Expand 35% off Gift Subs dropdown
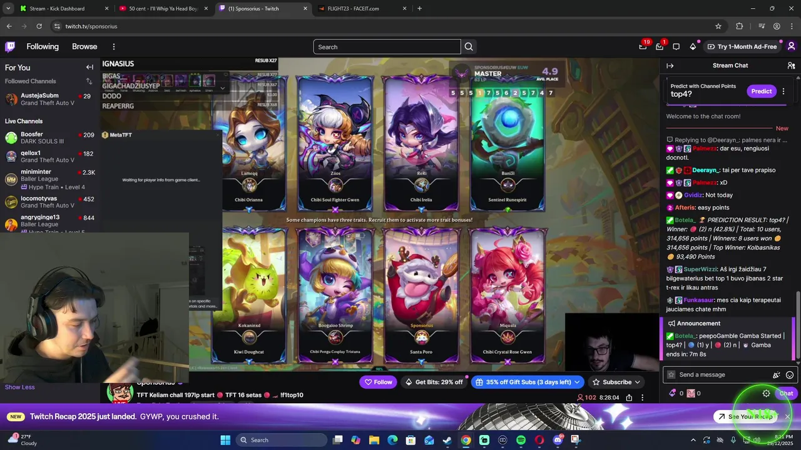 [x=576, y=382]
